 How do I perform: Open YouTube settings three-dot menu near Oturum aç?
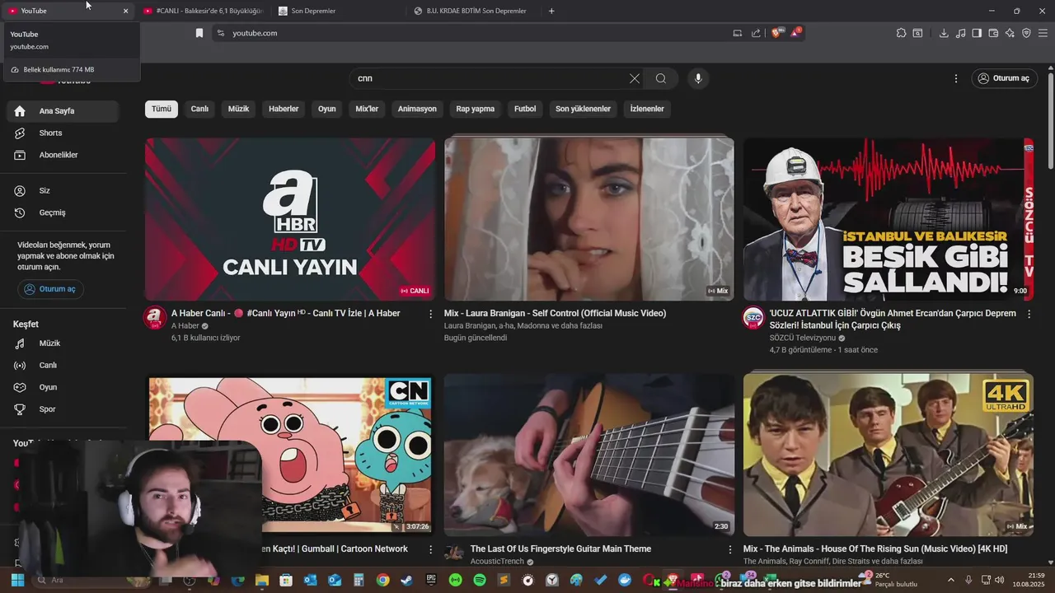click(956, 78)
